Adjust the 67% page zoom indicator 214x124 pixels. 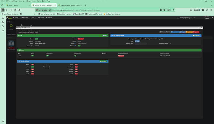(169, 10)
